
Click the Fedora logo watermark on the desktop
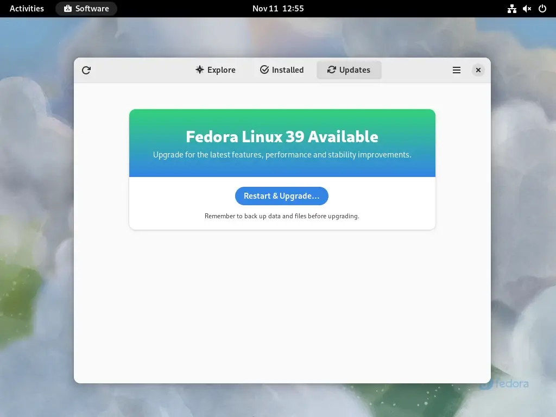tap(504, 384)
